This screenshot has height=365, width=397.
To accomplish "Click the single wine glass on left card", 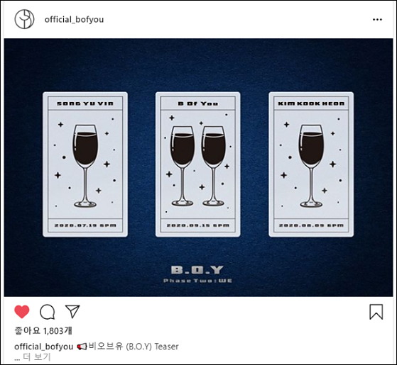I will click(85, 166).
